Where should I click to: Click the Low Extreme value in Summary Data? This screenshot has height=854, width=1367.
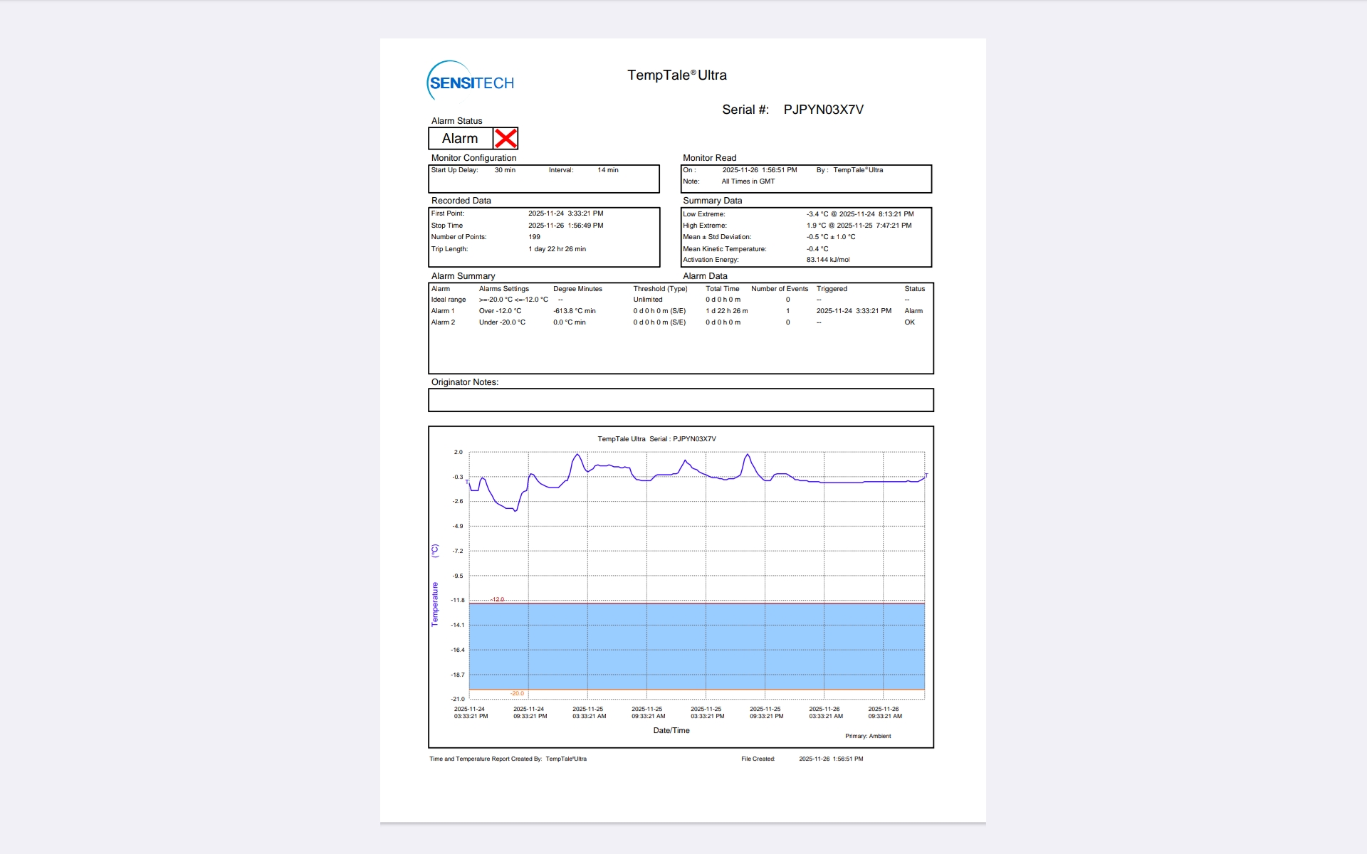coord(859,214)
